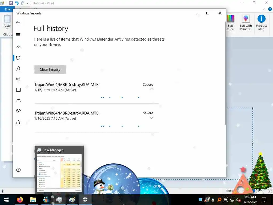
Task: Launch Firefox from the taskbar
Action: pos(20,200)
